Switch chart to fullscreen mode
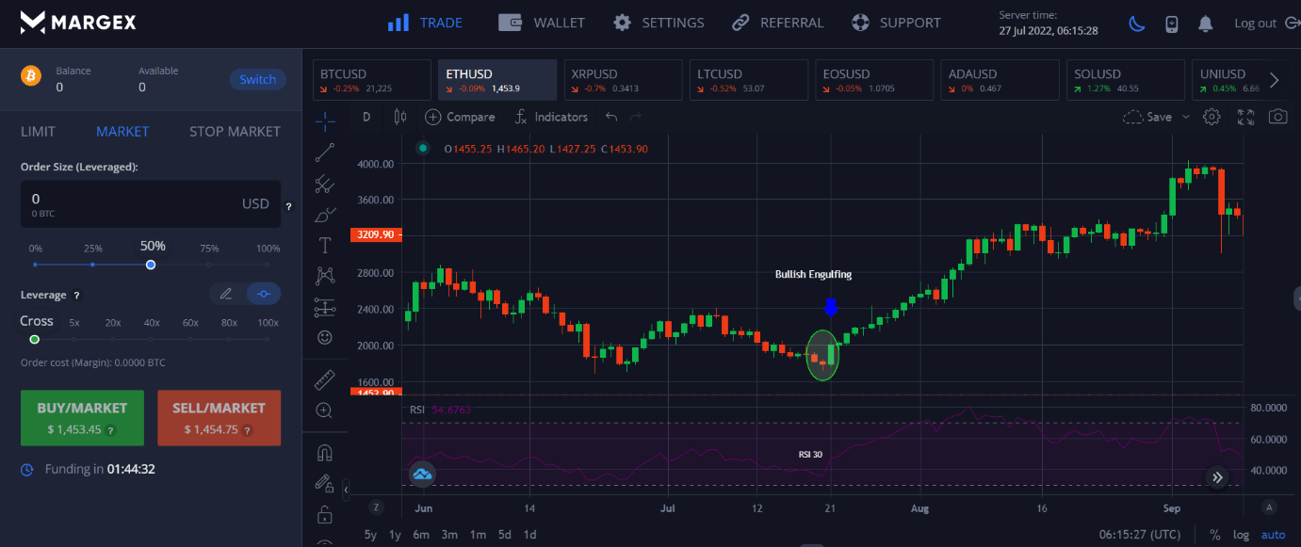Image resolution: width=1301 pixels, height=547 pixels. click(x=1245, y=117)
